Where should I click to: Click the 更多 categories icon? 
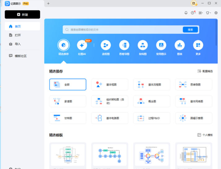point(198,45)
